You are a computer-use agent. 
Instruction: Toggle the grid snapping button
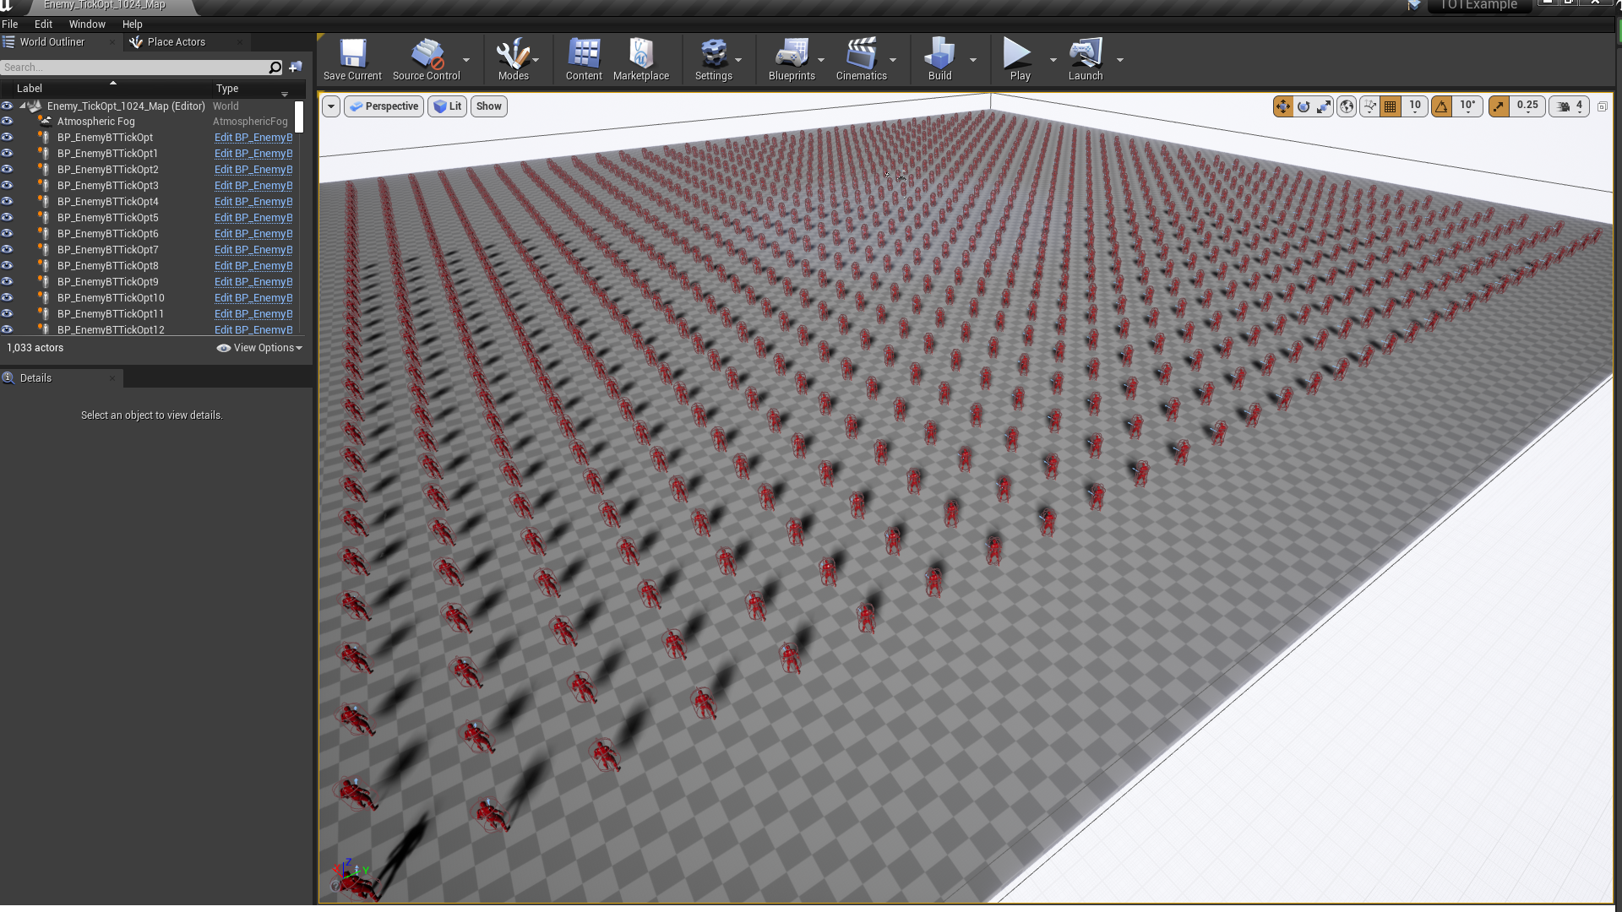(1390, 106)
